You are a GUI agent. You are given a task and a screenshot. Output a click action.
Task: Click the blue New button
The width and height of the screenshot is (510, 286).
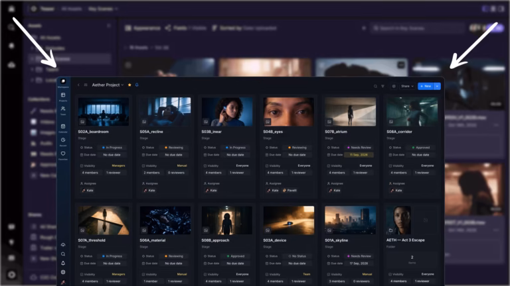tap(426, 86)
